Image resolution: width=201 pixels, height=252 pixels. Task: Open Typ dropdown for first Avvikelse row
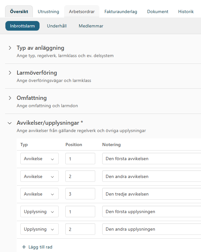coord(39,159)
